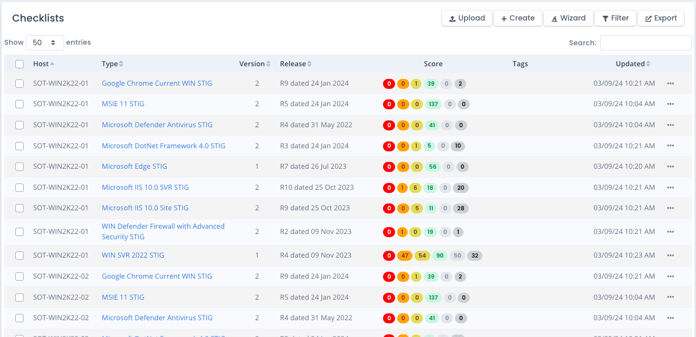The image size is (696, 337).
Task: Open actions for SOT-WIN2K22-01 Microsoft Defender Antivirus
Action: pos(670,125)
